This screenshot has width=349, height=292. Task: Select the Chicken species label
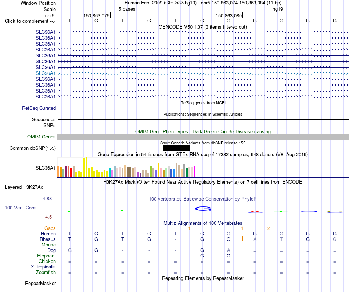tap(47, 261)
